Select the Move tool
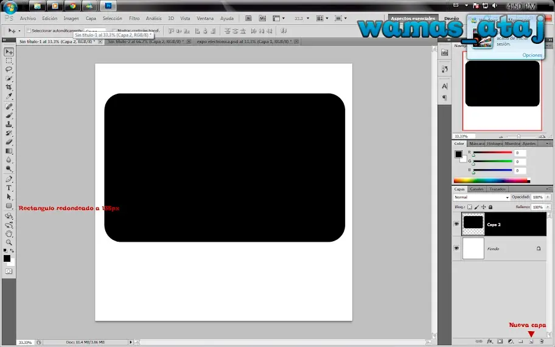 (9, 52)
